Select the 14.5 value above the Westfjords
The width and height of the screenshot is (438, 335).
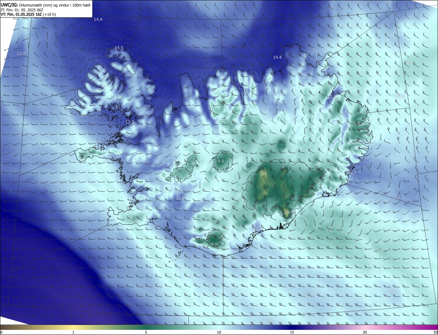coord(119,48)
